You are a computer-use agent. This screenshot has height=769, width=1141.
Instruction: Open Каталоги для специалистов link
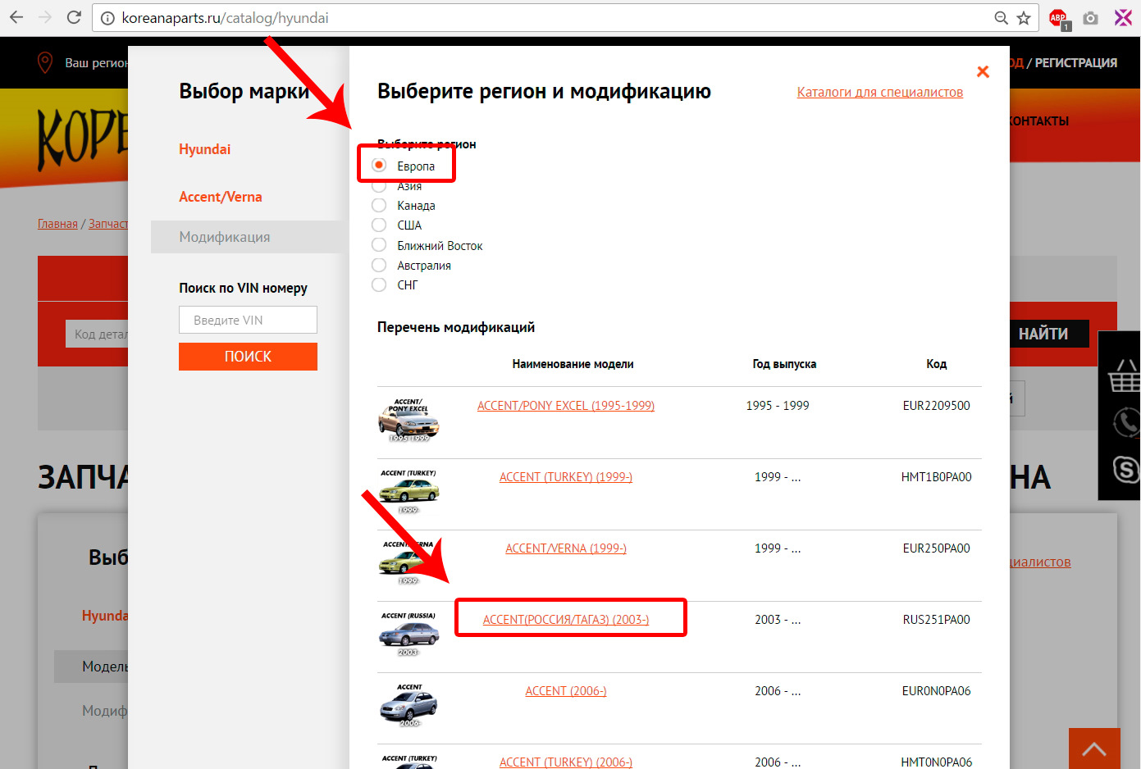click(880, 92)
